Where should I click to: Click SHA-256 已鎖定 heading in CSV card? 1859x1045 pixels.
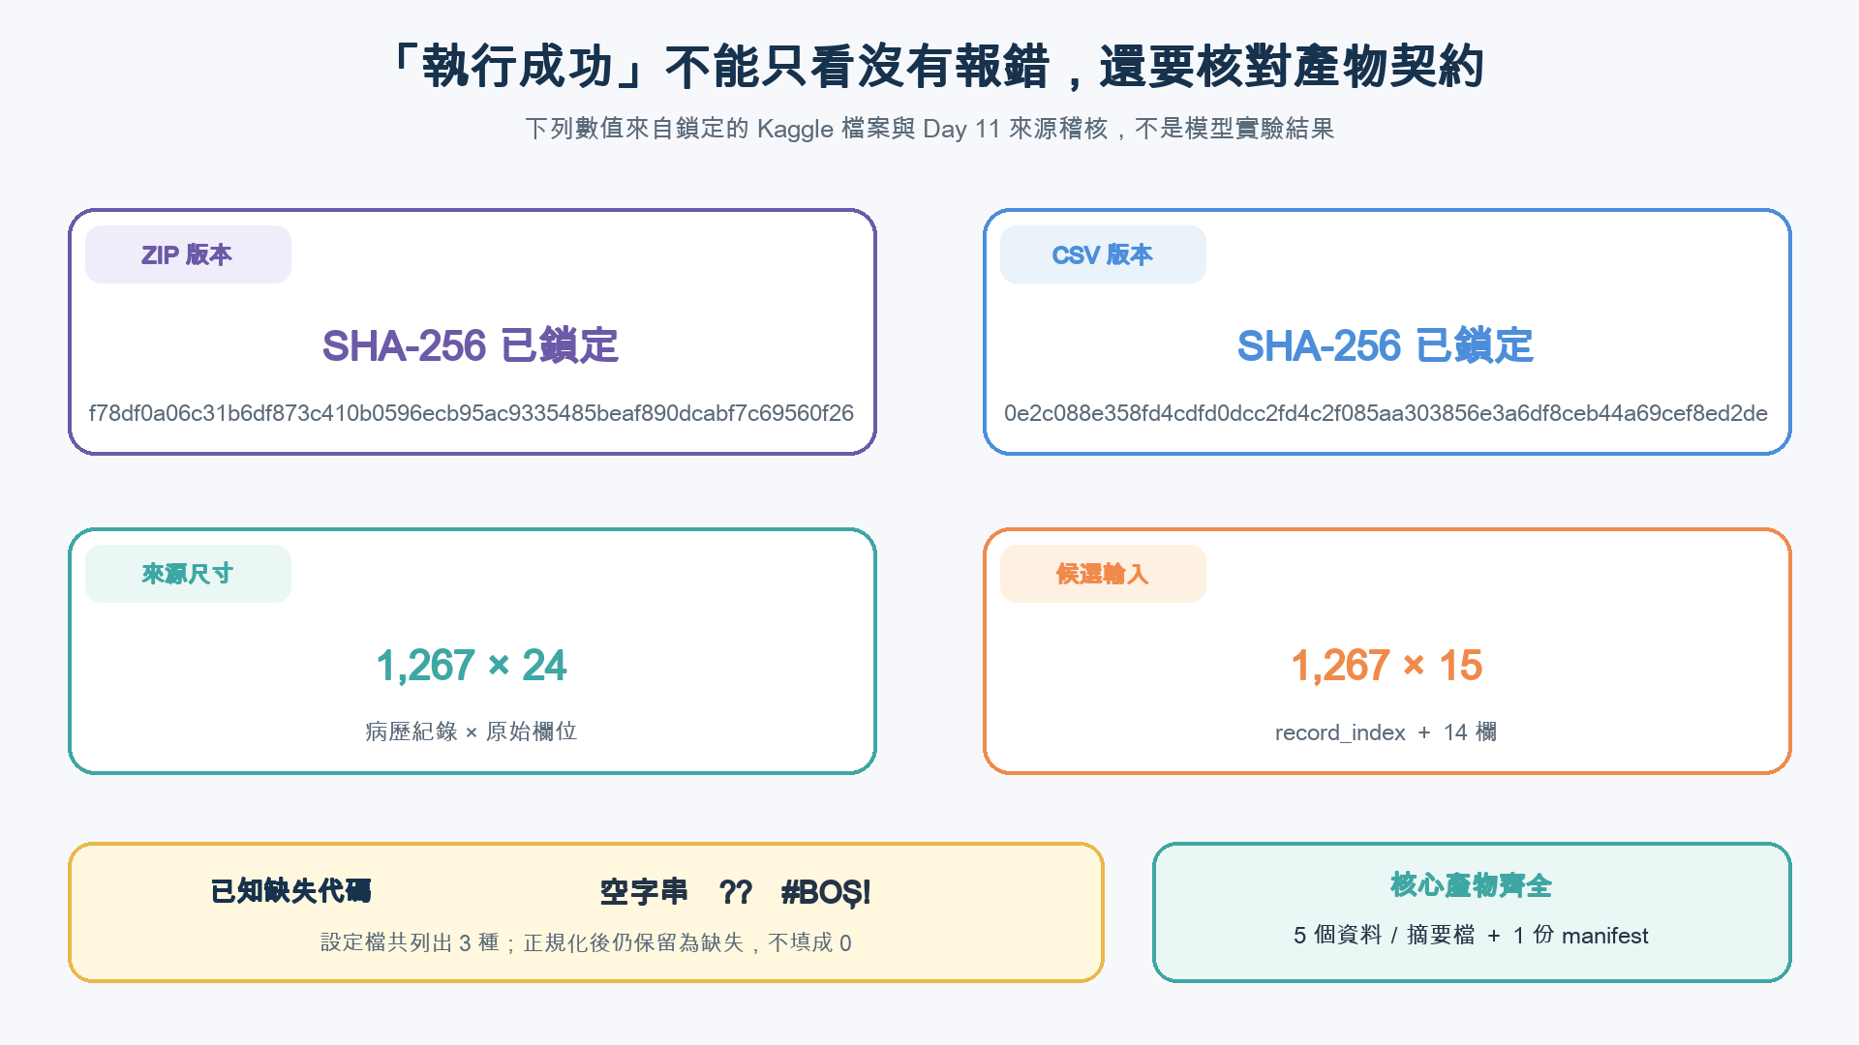1386,345
